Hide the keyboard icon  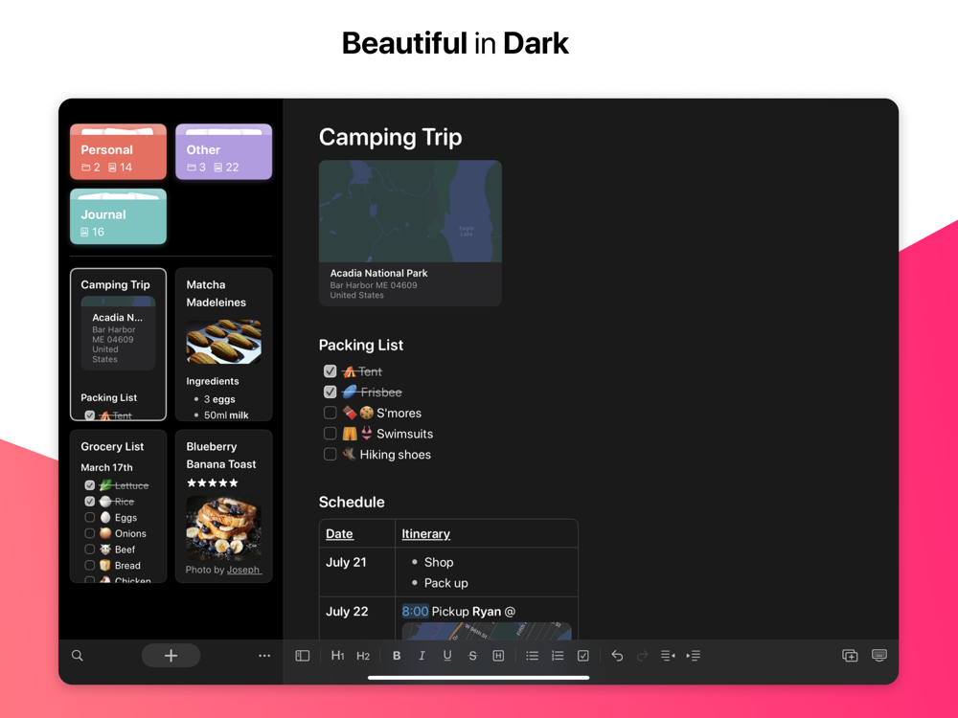(x=879, y=655)
